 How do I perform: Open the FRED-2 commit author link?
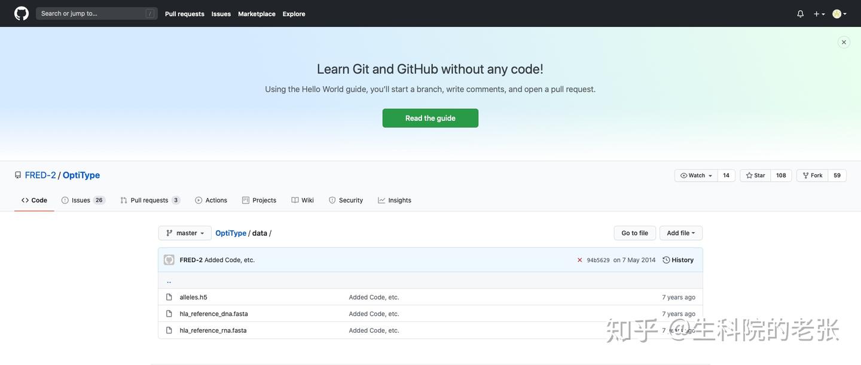191,260
